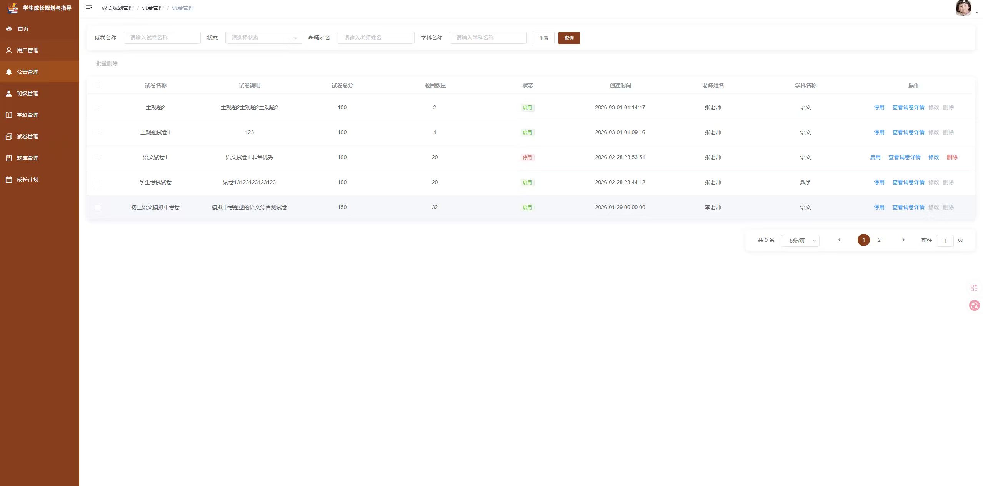Viewport: 983px width, 486px height.
Task: Click 修改 for 语文试卷1 row
Action: pyautogui.click(x=933, y=157)
